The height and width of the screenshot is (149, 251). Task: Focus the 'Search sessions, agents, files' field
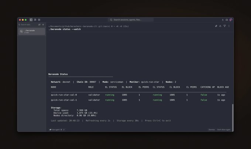click(x=131, y=20)
